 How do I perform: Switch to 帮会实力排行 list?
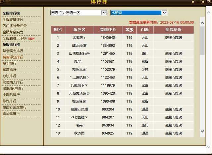point(13,51)
